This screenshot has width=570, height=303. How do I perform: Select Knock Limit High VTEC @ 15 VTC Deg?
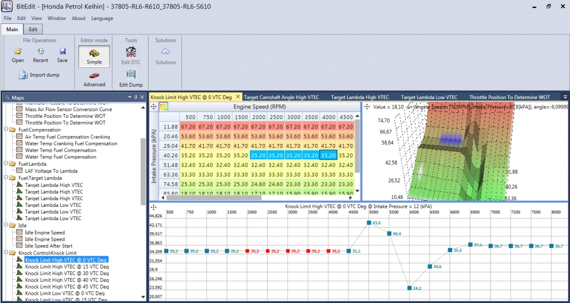coord(67,267)
